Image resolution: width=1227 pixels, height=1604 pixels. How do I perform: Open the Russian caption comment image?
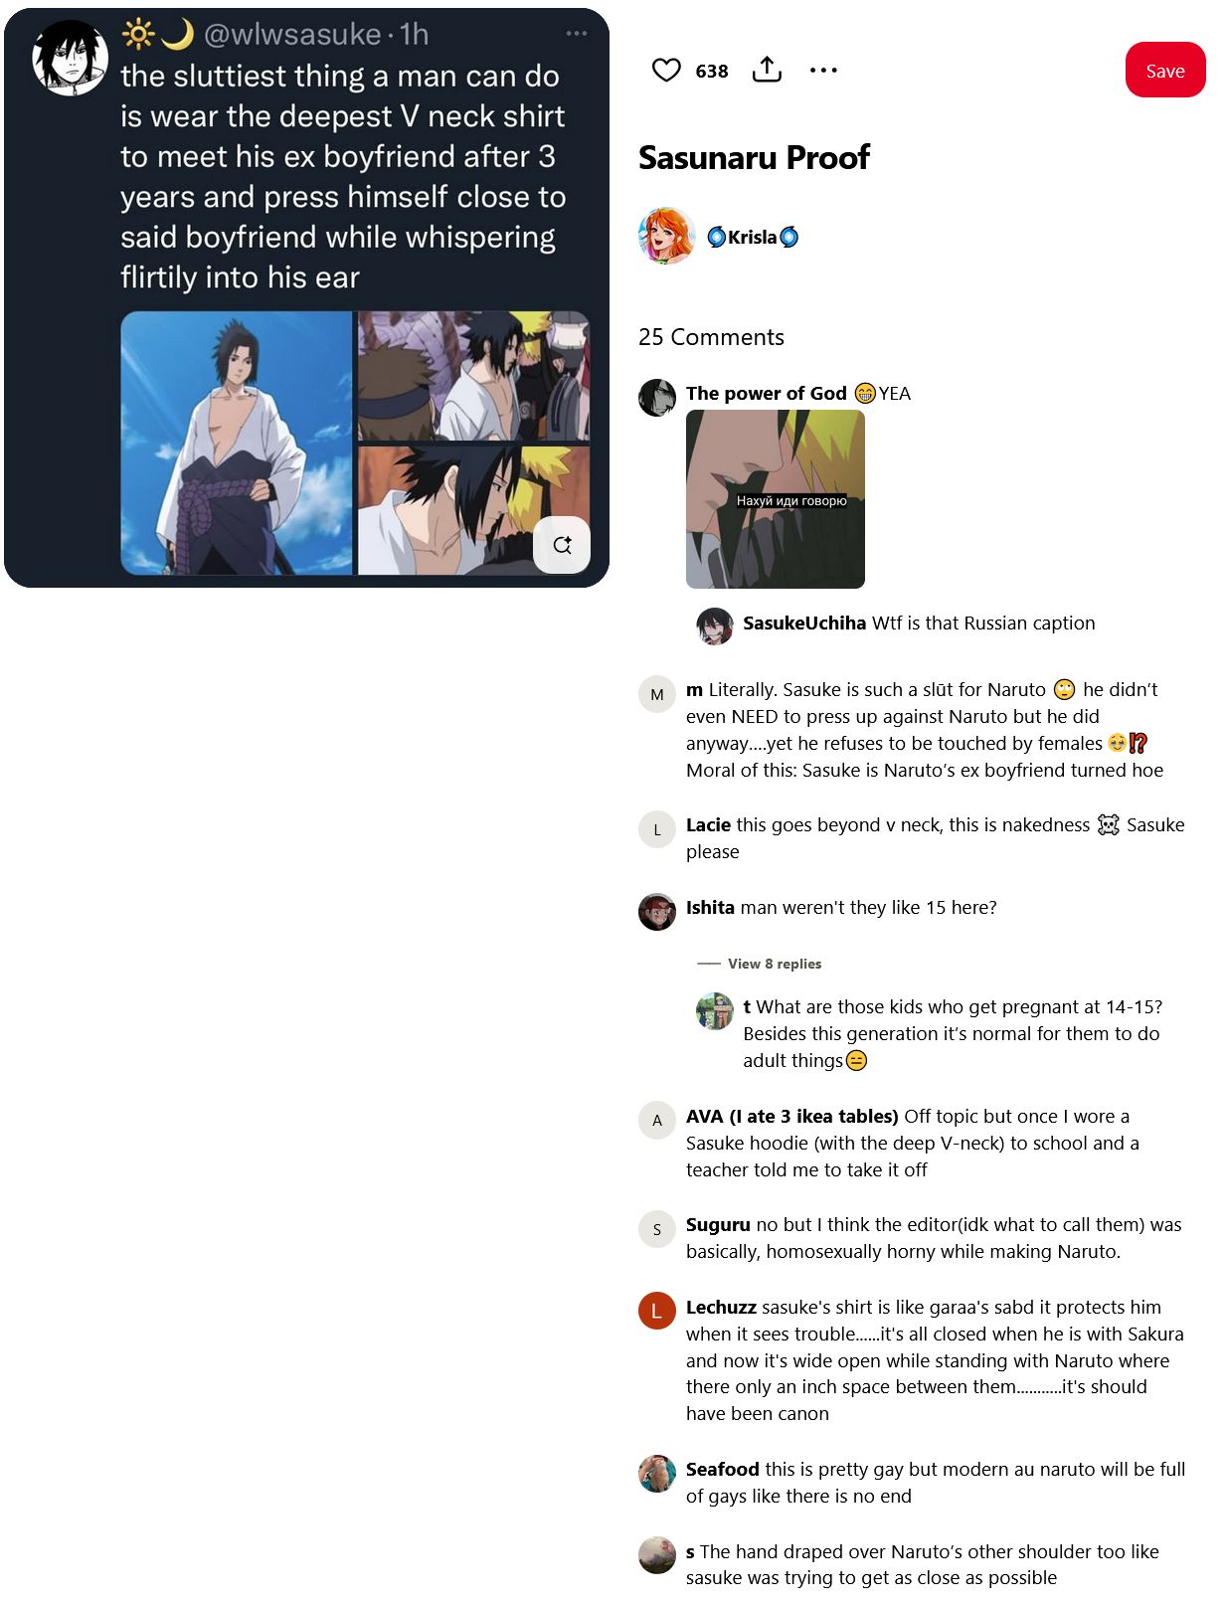(776, 499)
